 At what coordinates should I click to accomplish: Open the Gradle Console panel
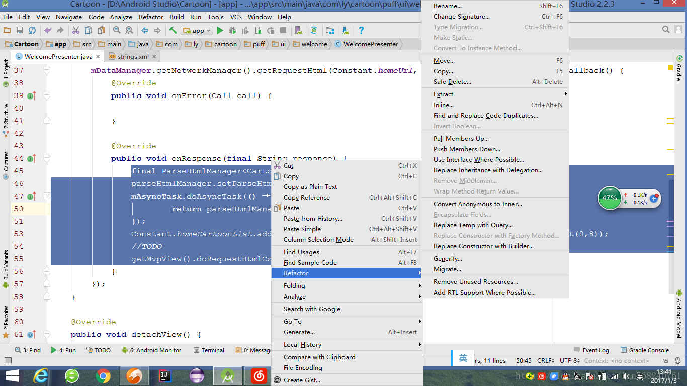coord(645,350)
